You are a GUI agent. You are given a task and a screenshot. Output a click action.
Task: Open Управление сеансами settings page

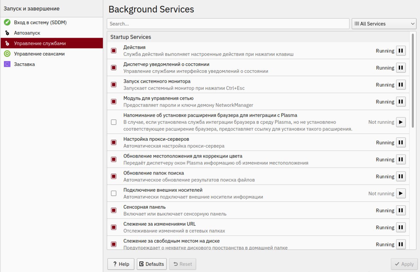(52, 54)
